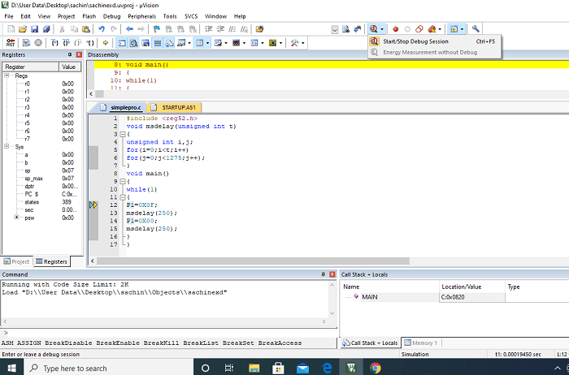Step one line into code
This screenshot has height=375, width=569.
tap(54, 43)
